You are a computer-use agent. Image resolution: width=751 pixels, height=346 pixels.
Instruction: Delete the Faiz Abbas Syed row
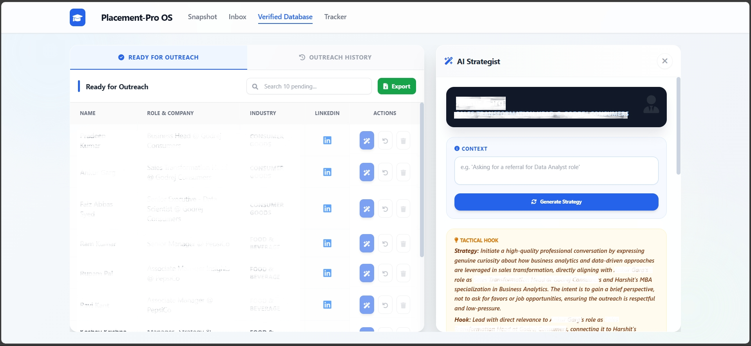403,209
